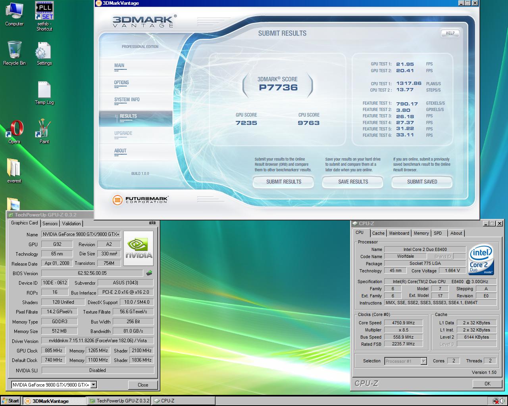Open the ABOUT section in 3DMark
508x406 pixels.
pos(120,151)
